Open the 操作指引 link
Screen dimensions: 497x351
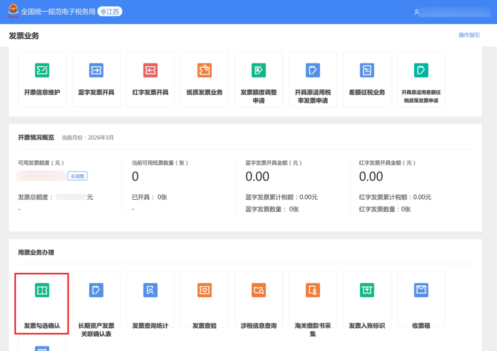pos(469,35)
